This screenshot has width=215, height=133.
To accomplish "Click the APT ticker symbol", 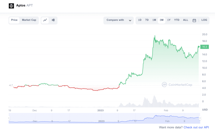I will tap(30, 5).
